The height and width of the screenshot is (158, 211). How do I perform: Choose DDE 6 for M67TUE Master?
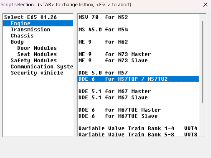[x=138, y=110]
